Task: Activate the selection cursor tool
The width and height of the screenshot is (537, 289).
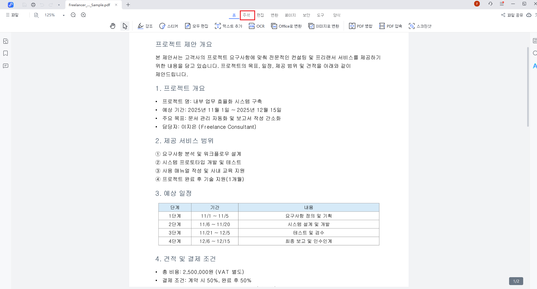Action: coord(125,26)
